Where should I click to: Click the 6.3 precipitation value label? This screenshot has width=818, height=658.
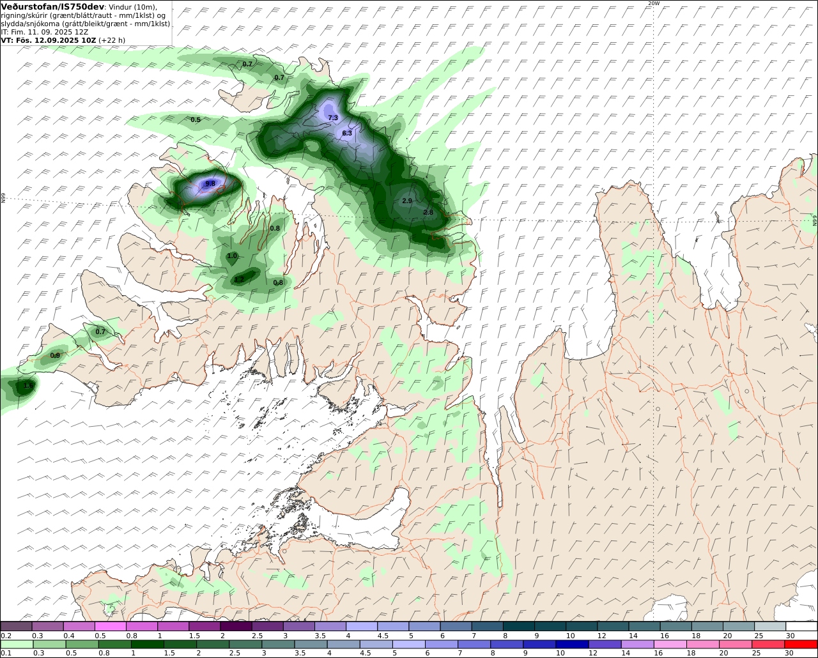[x=347, y=134]
